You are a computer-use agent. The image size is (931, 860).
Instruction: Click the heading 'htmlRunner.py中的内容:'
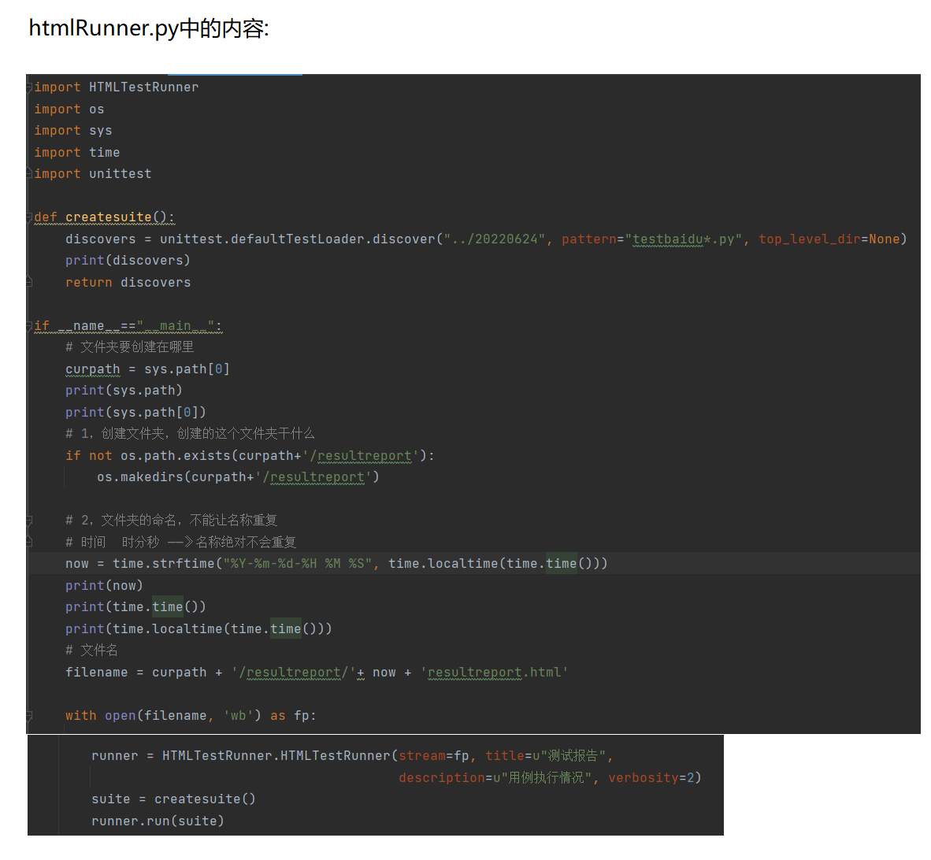coord(149,28)
